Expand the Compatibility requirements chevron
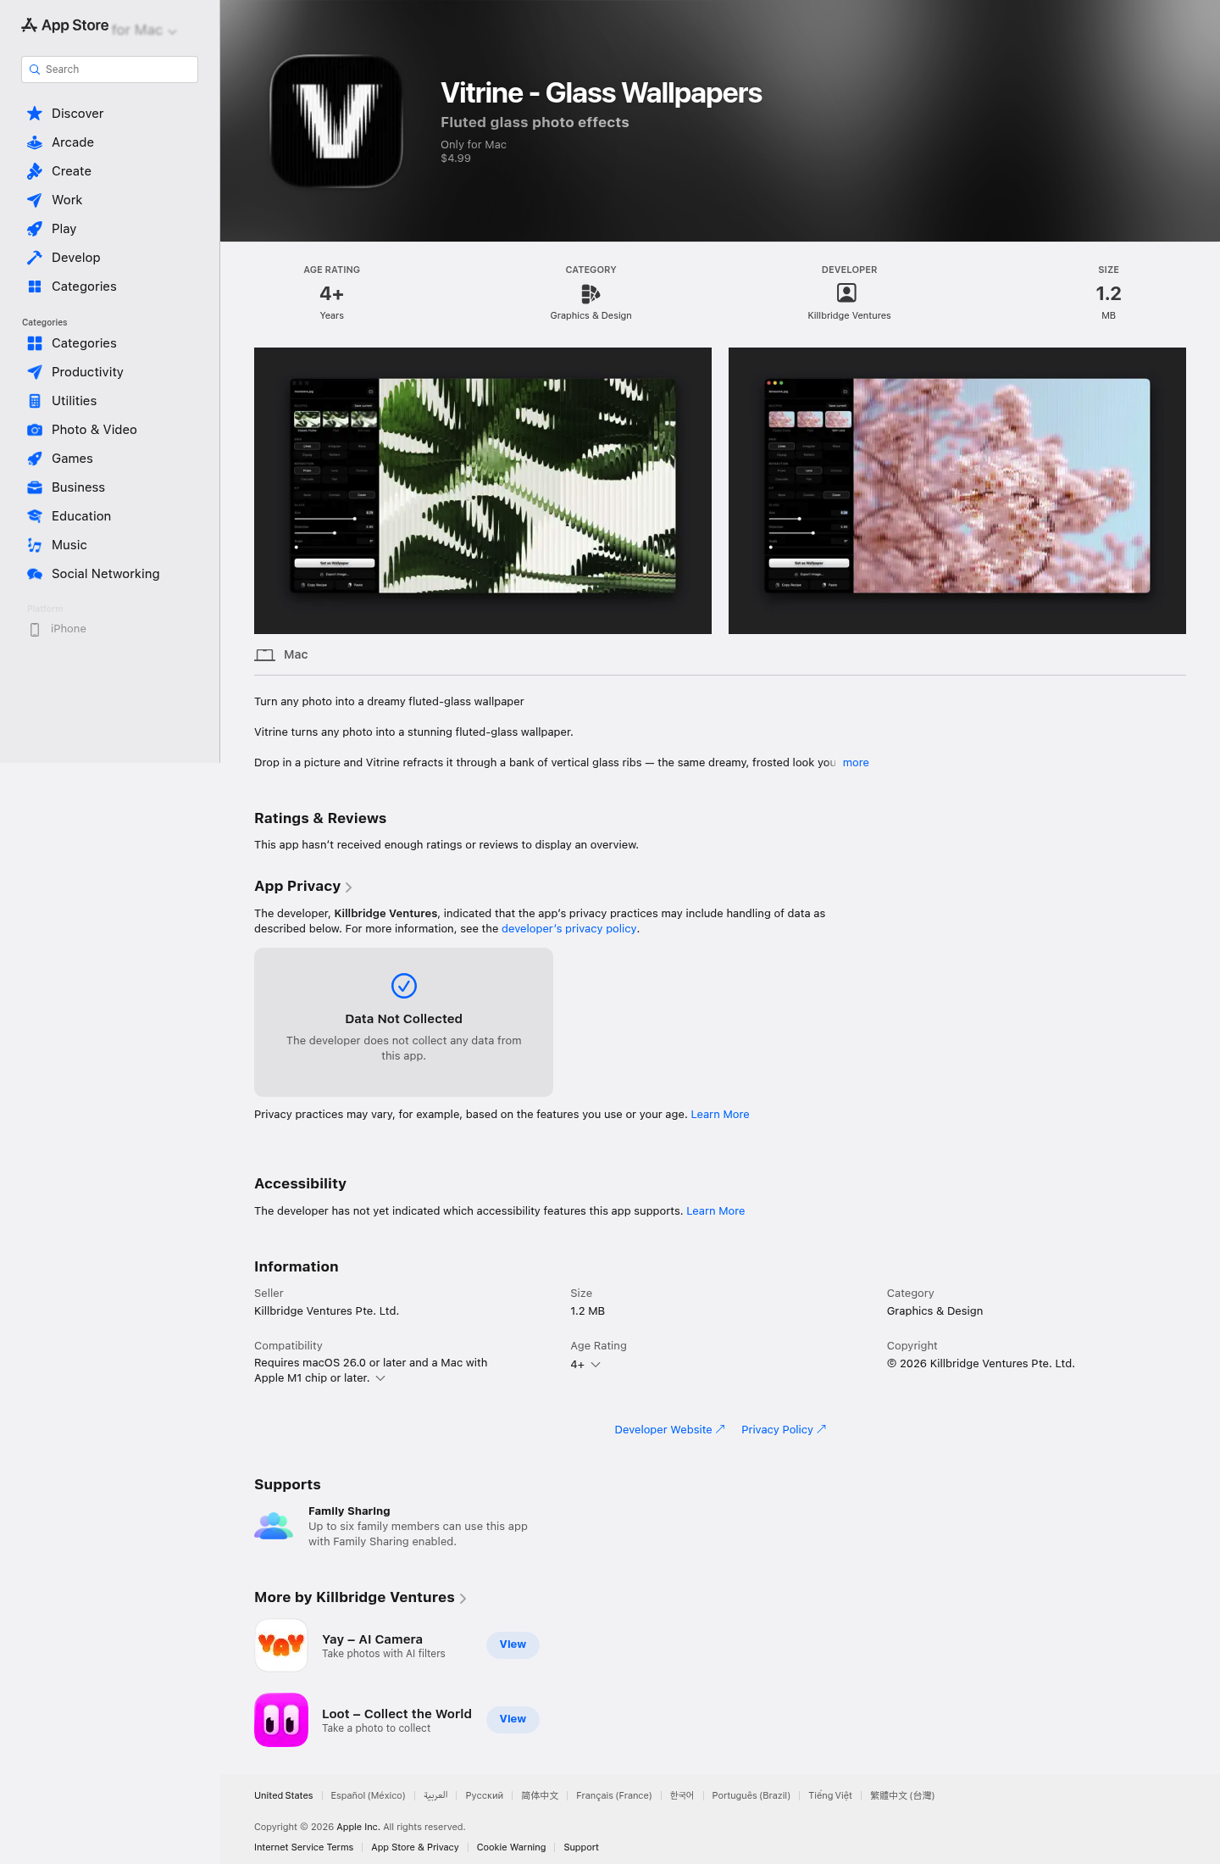 click(380, 1378)
